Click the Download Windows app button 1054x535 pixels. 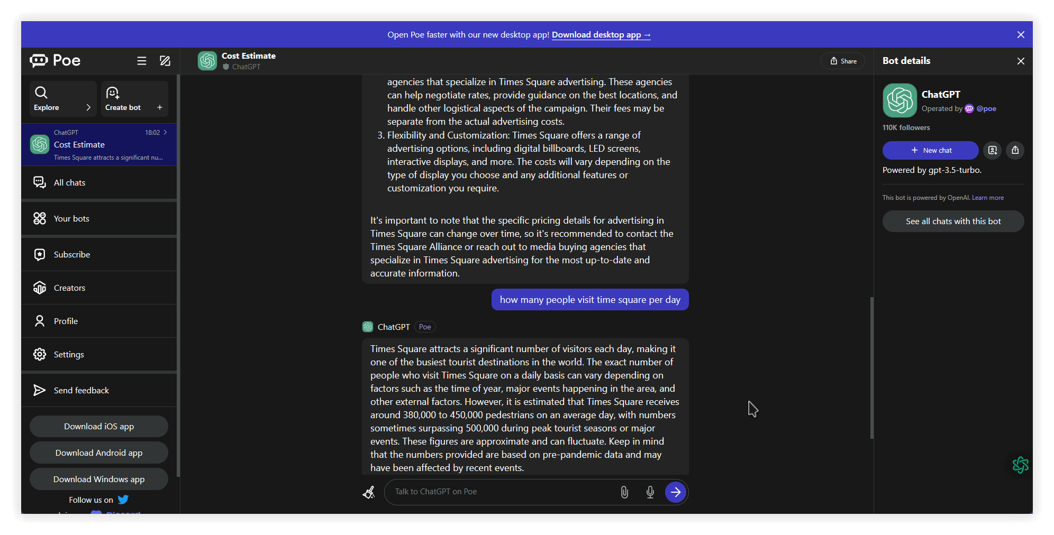point(99,479)
